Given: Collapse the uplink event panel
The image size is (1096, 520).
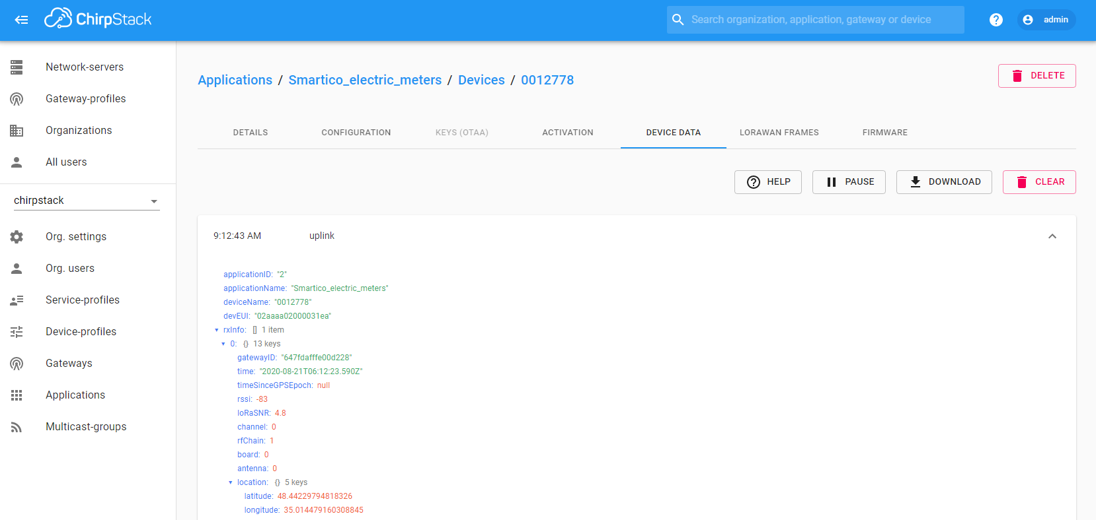Looking at the screenshot, I should tap(1052, 236).
